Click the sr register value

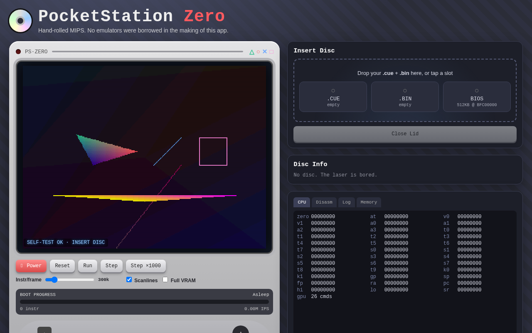(x=470, y=290)
